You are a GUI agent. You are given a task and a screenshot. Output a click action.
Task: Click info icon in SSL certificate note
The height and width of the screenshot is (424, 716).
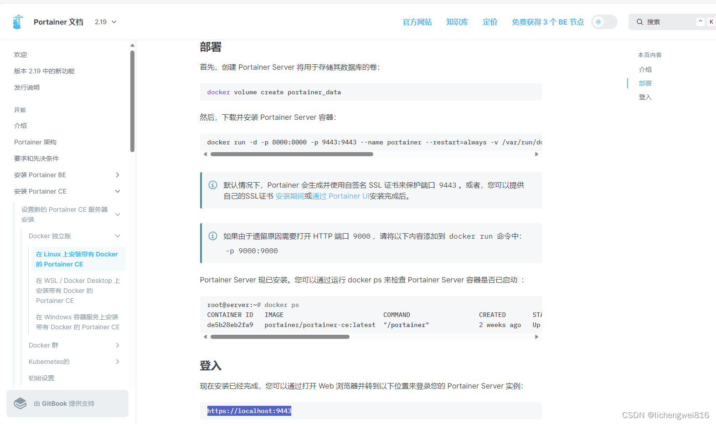tap(213, 185)
